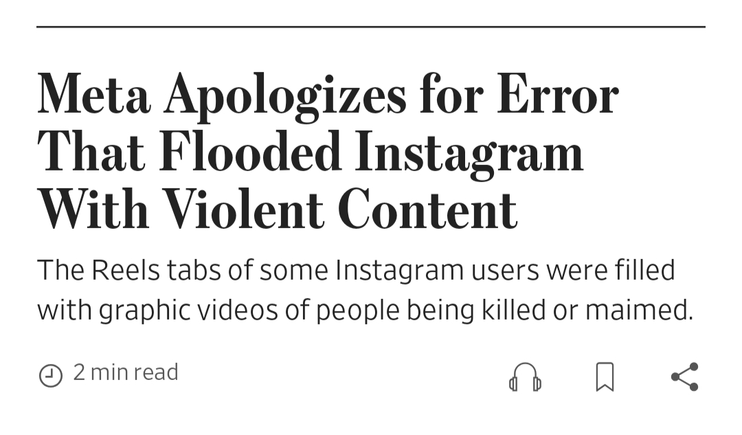The height and width of the screenshot is (435, 742).
Task: Click the horizontal divider above the headline
Action: click(371, 27)
